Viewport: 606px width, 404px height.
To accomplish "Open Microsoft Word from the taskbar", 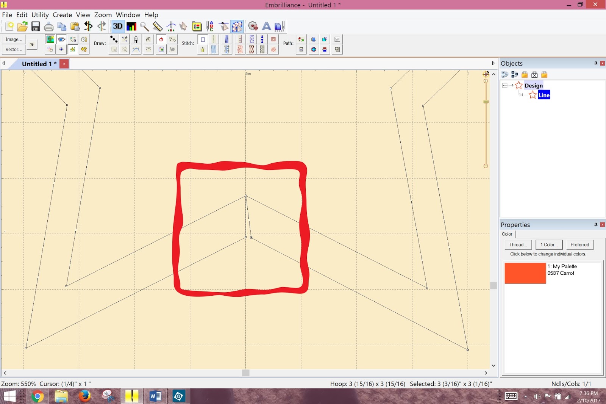I will tap(155, 396).
